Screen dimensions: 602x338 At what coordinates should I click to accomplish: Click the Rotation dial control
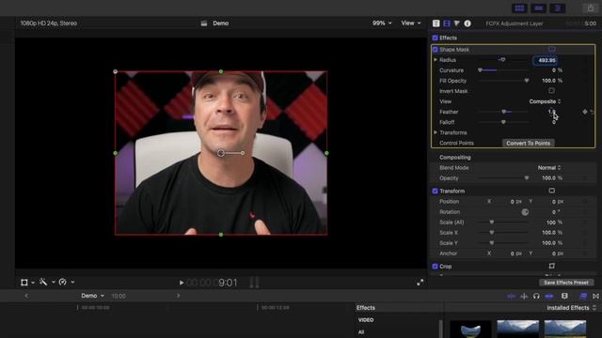click(x=525, y=212)
